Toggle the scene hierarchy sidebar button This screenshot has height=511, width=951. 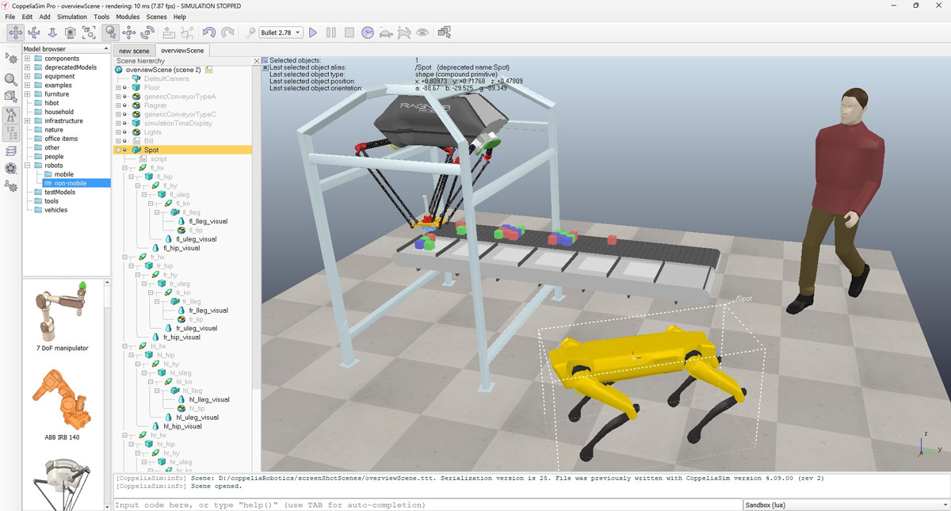tap(11, 133)
